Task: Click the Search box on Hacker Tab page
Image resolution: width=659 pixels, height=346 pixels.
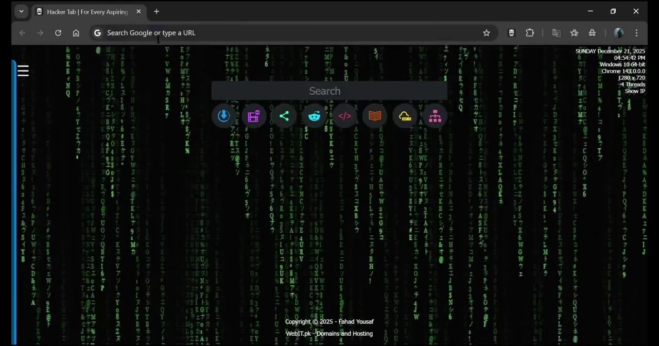Action: pos(329,91)
